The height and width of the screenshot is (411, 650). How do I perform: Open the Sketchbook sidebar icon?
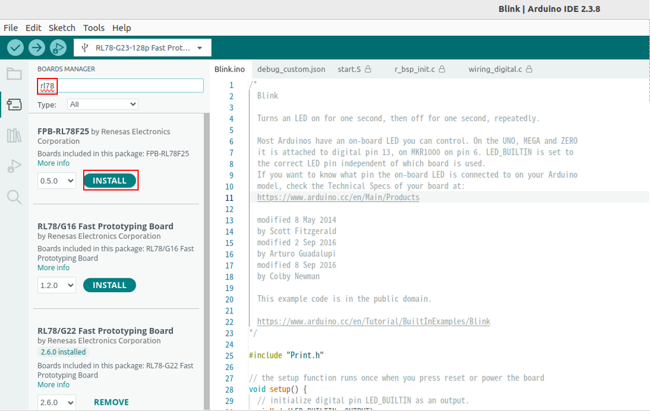pos(14,73)
